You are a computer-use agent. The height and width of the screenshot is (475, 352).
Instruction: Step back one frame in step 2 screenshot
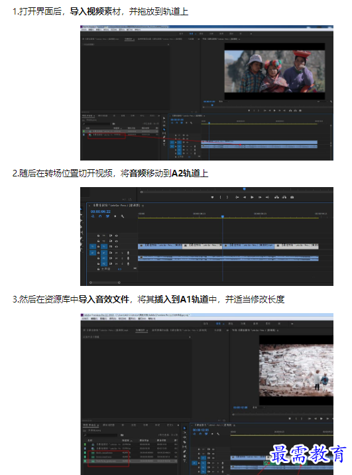(245, 197)
